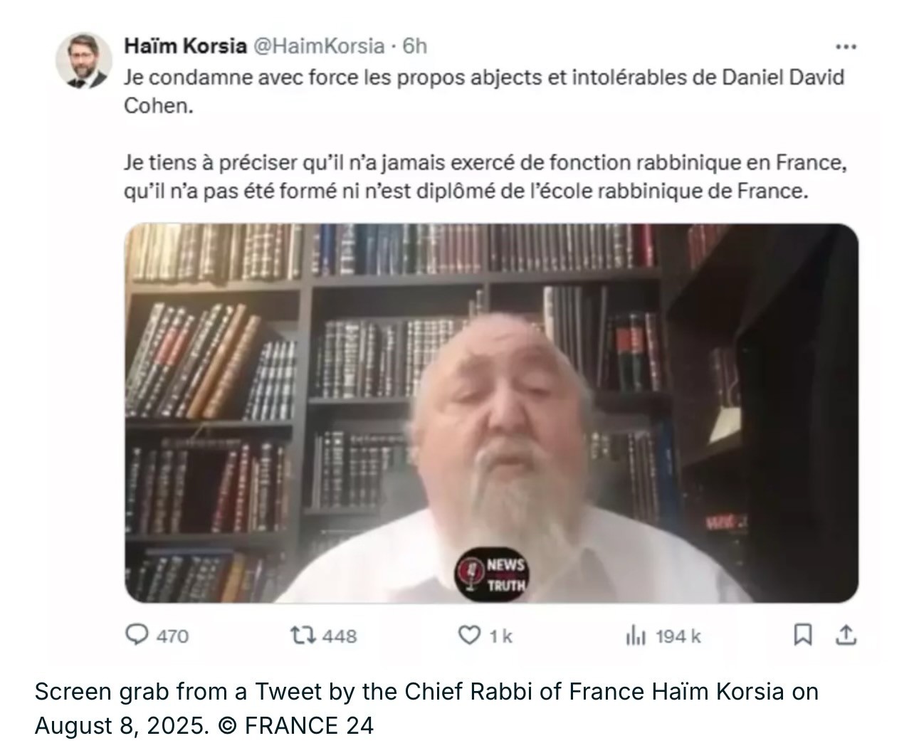Play the embedded video of the man
Screen dimensions: 914x753
pos(491,414)
